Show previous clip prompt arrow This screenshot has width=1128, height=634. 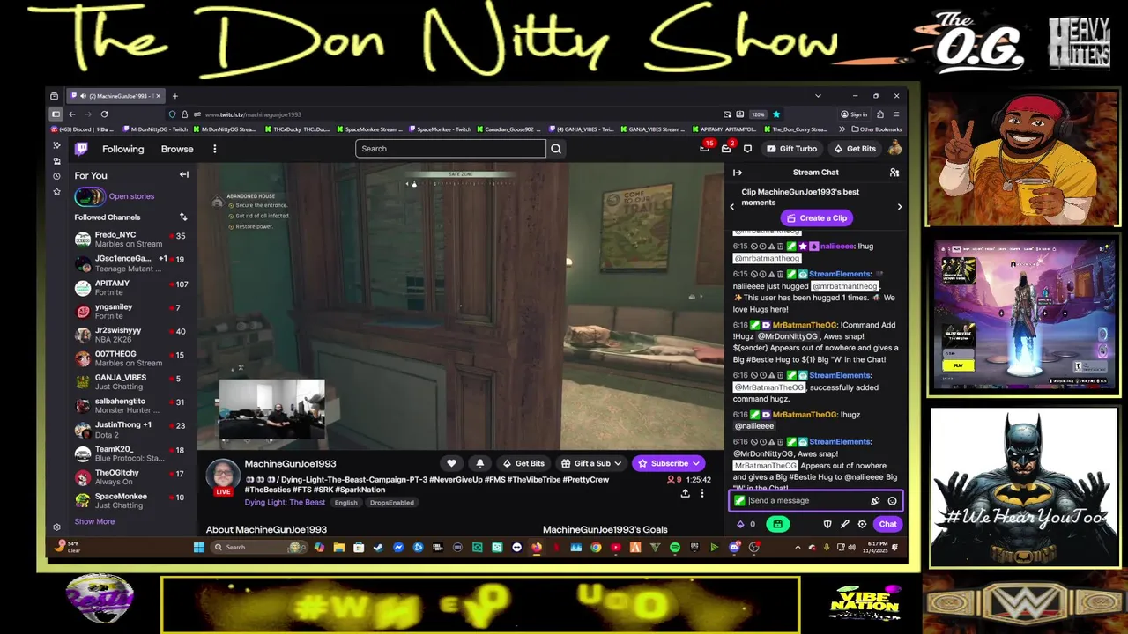pos(731,207)
